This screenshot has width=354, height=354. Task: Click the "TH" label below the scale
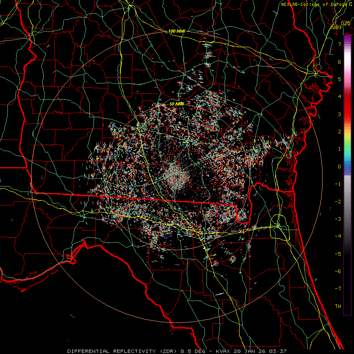(x=338, y=306)
